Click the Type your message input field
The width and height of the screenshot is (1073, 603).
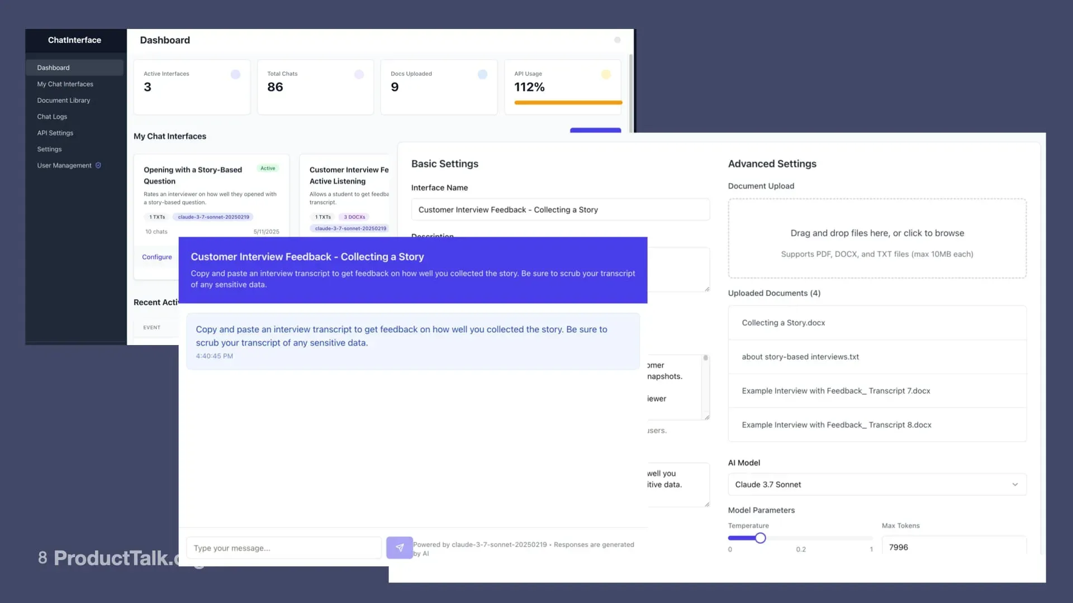coord(283,548)
